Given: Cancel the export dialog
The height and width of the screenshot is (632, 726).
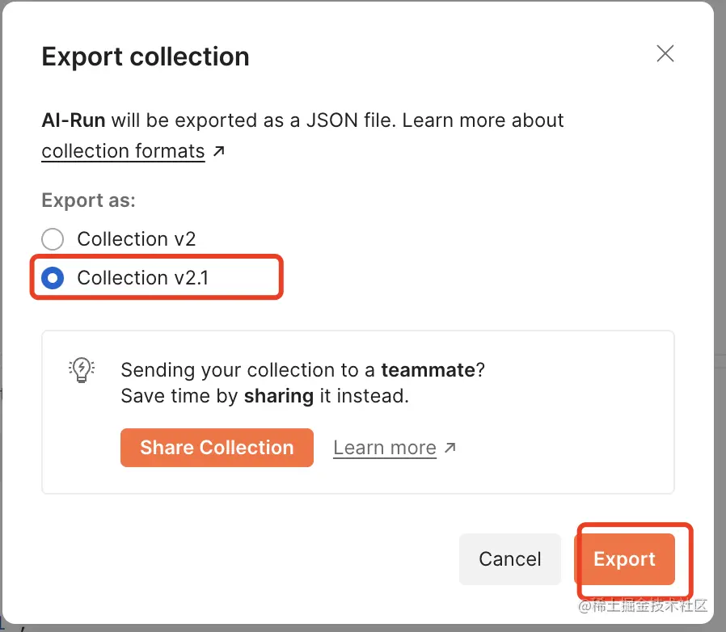Looking at the screenshot, I should [509, 558].
